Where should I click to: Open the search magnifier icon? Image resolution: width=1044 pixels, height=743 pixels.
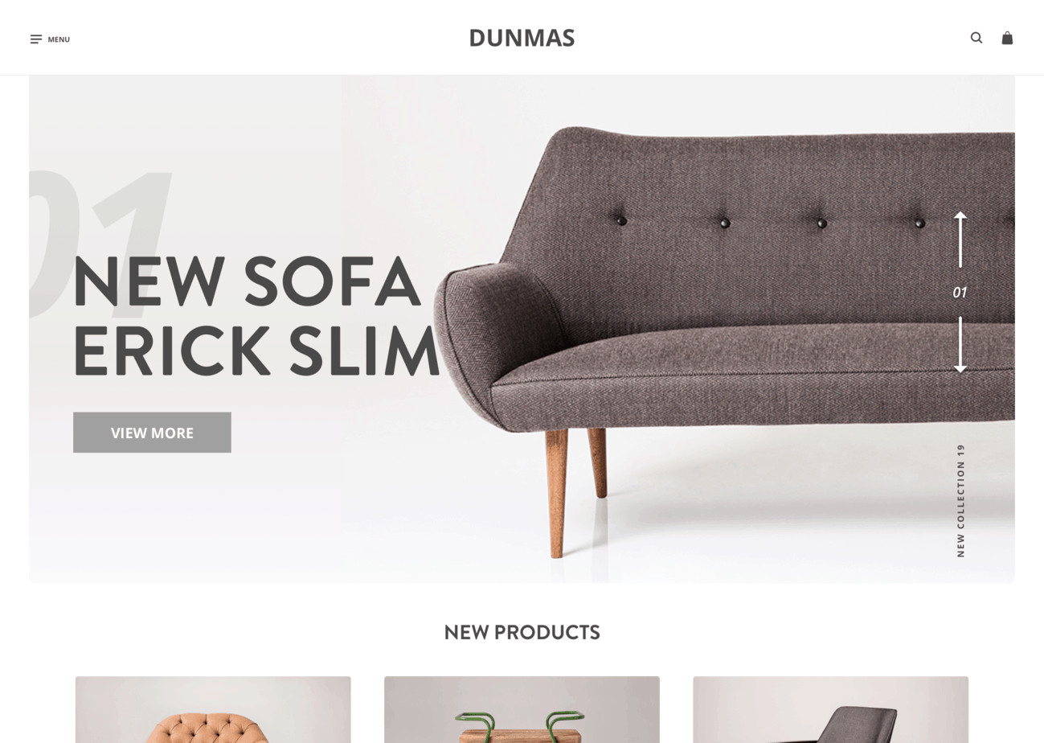pyautogui.click(x=976, y=38)
